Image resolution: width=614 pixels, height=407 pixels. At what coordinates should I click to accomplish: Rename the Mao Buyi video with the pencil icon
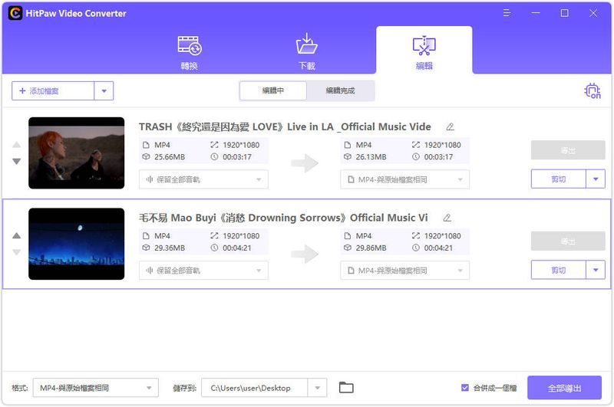pyautogui.click(x=447, y=218)
